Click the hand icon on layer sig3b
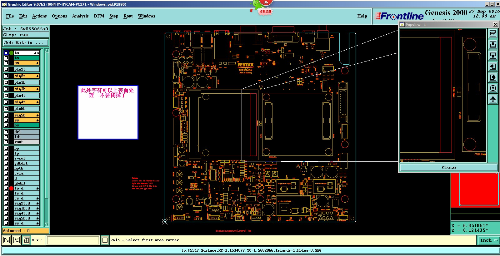This screenshot has width=500, height=256. [x=37, y=89]
